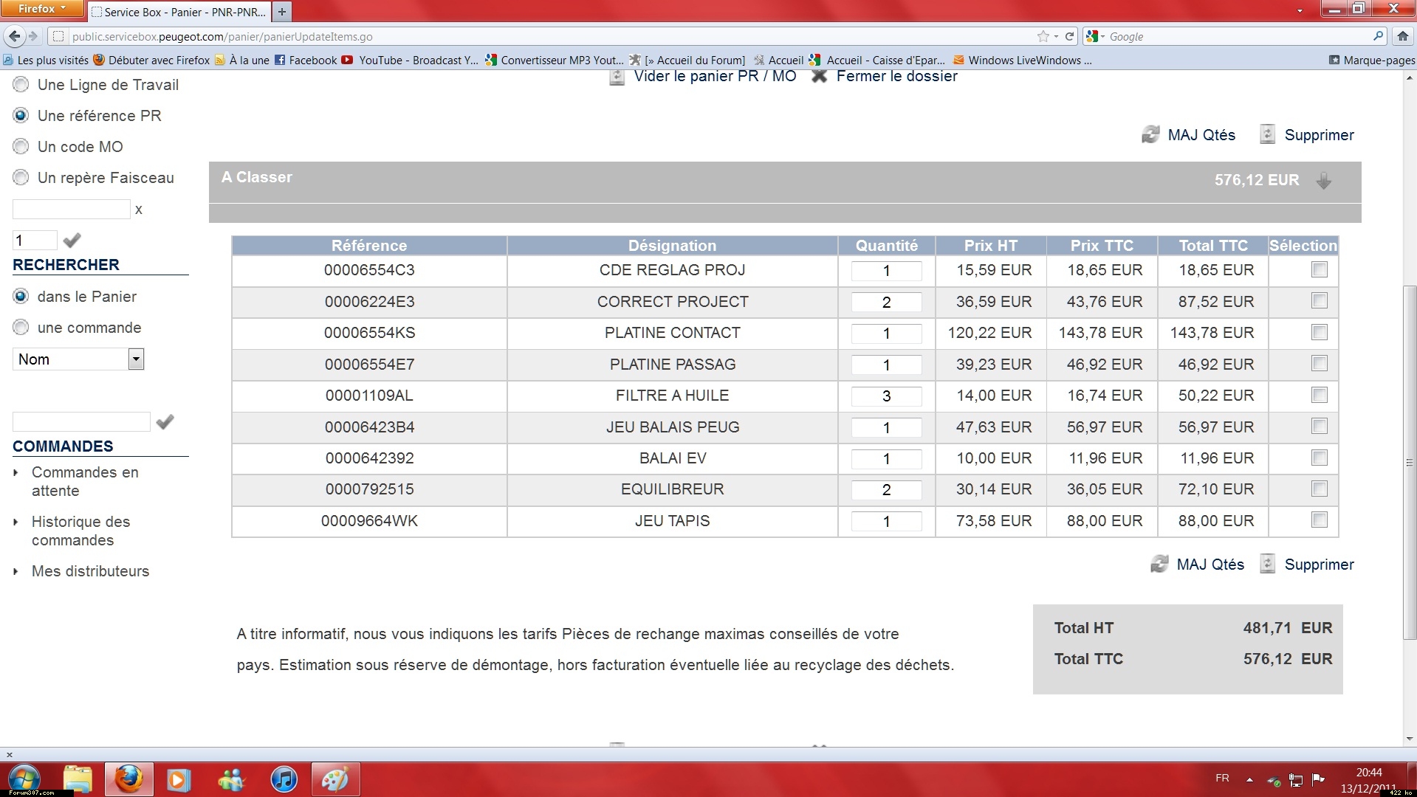Open the À la une bookmark feed
This screenshot has width=1417, height=797.
[x=242, y=61]
